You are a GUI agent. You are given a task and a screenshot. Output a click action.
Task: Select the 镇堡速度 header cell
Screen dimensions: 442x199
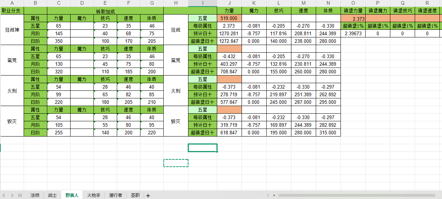coord(427,11)
